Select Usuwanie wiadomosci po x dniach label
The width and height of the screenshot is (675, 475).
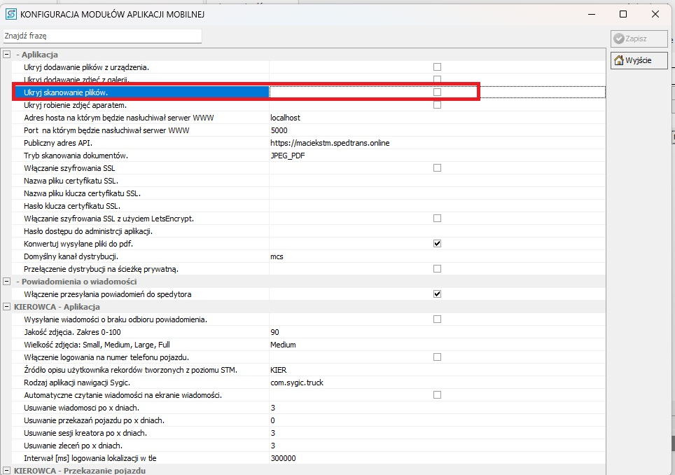[x=81, y=408]
